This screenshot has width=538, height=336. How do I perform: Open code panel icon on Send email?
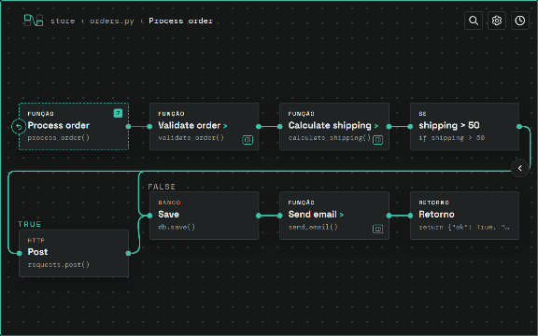pyautogui.click(x=377, y=229)
